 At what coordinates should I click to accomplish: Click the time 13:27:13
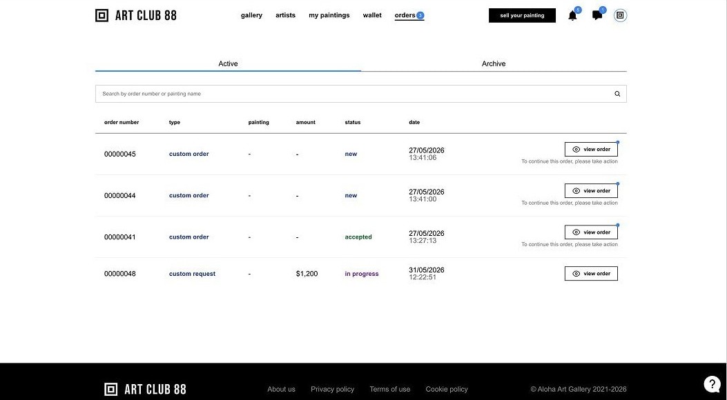(423, 241)
